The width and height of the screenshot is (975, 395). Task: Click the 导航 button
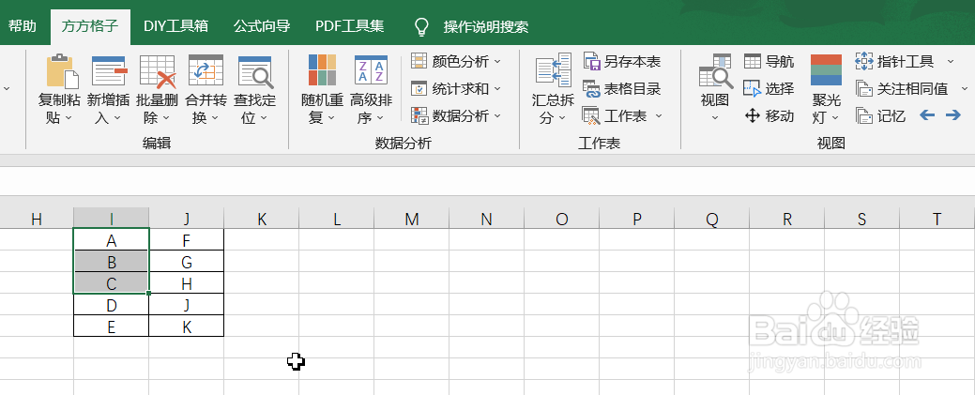[x=769, y=61]
